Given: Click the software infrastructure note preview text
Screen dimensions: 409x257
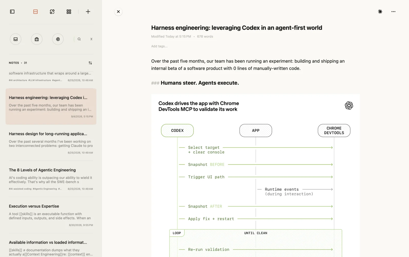Looking at the screenshot, I should (x=50, y=73).
